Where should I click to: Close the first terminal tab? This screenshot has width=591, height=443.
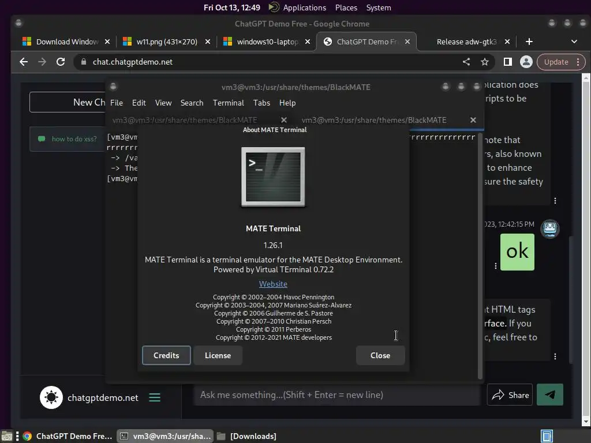(284, 120)
